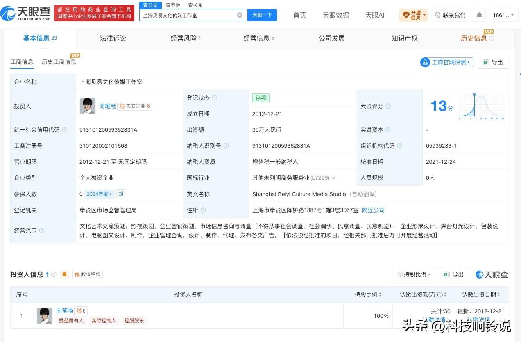The image size is (521, 342).
Task: Open the 法律诉讼 tab
Action: click(x=113, y=38)
